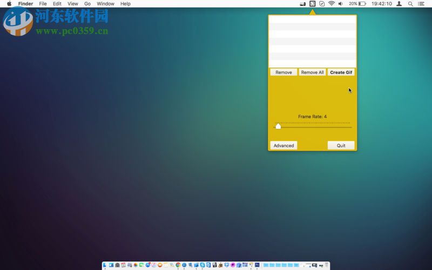432x270 pixels.
Task: Click the Remove All button
Action: [x=312, y=72]
